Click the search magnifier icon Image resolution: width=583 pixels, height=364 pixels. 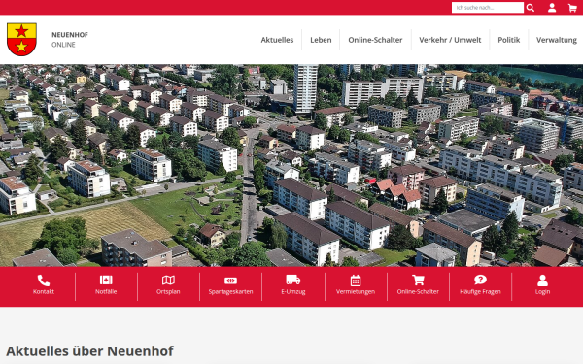tap(531, 8)
